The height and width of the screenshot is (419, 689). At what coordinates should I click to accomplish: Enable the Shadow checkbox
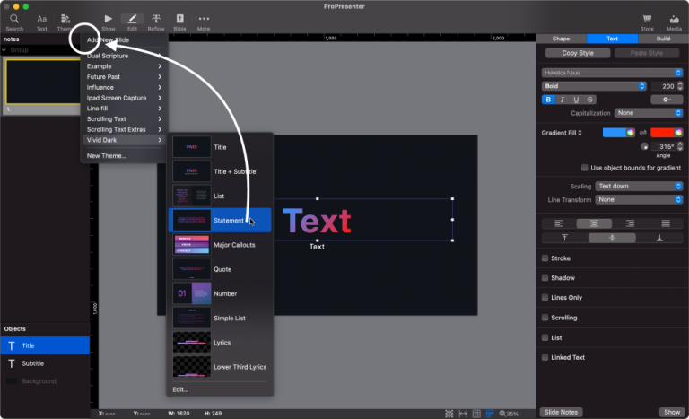click(x=545, y=278)
